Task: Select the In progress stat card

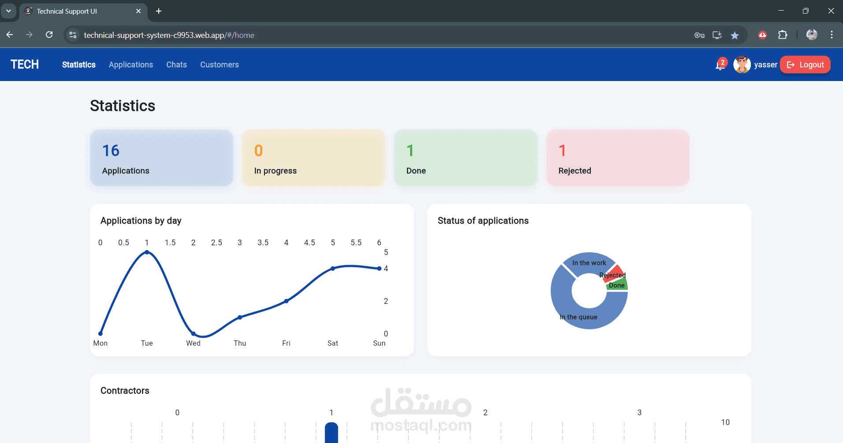Action: [313, 158]
